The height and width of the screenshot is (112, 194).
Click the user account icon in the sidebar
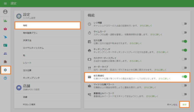[x=5, y=12]
